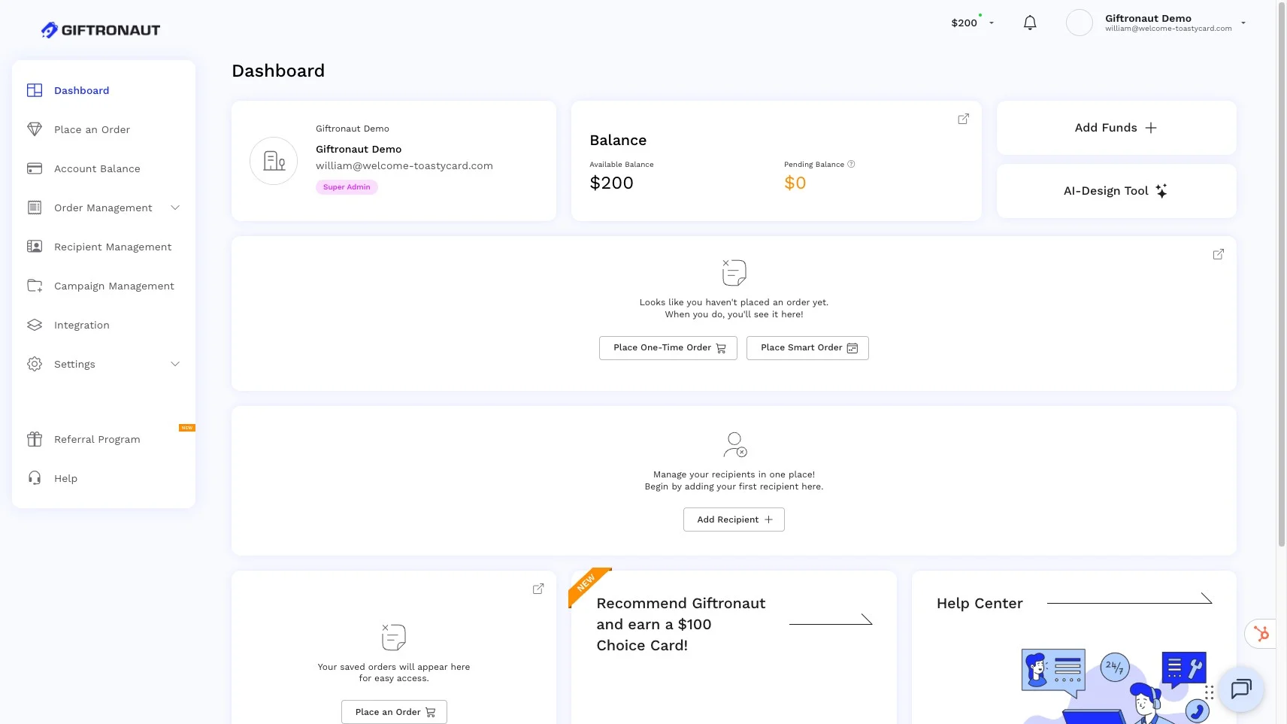Viewport: 1287px width, 724px height.
Task: Click Recommend Giftronaut referral text
Action: [681, 624]
